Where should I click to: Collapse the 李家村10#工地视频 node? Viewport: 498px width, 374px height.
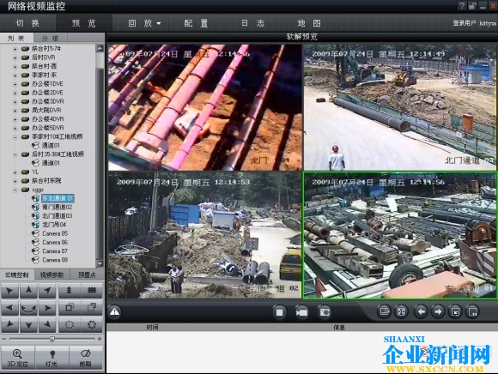point(15,137)
